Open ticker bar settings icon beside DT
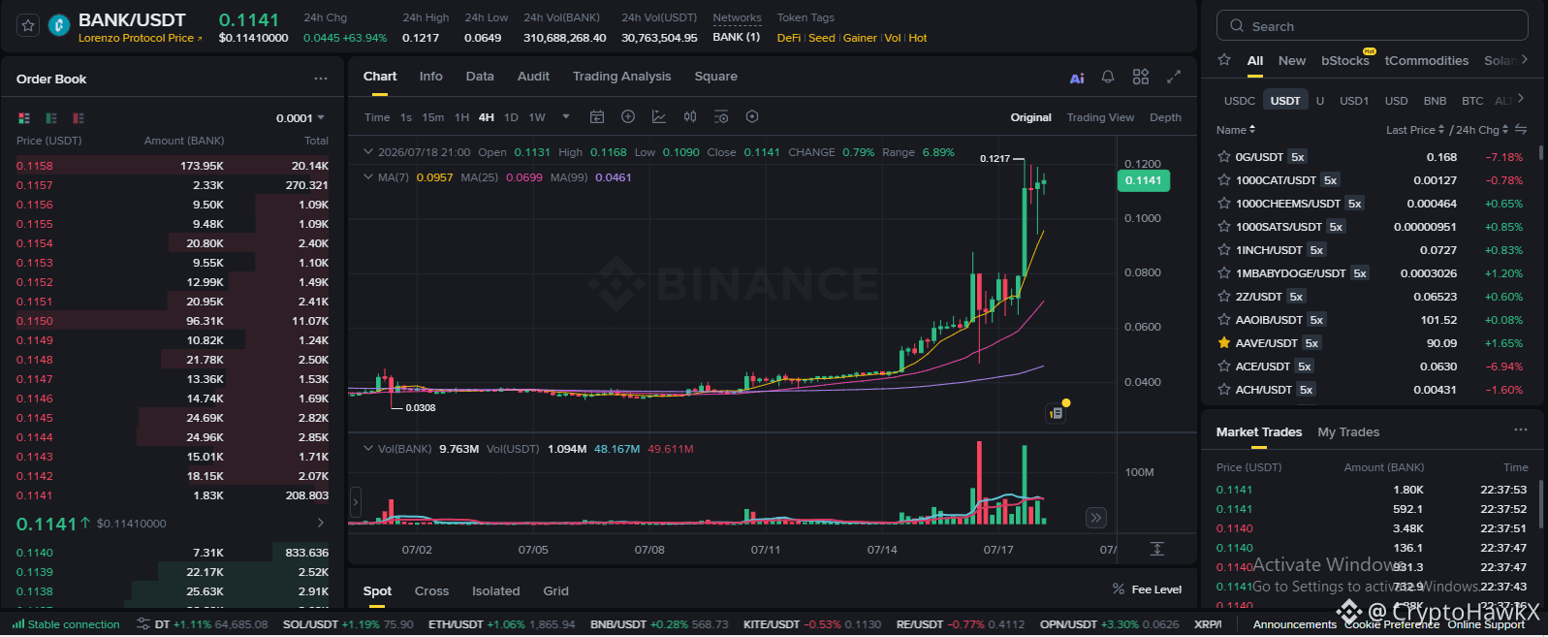Viewport: 1548px width, 637px height. pos(143,623)
